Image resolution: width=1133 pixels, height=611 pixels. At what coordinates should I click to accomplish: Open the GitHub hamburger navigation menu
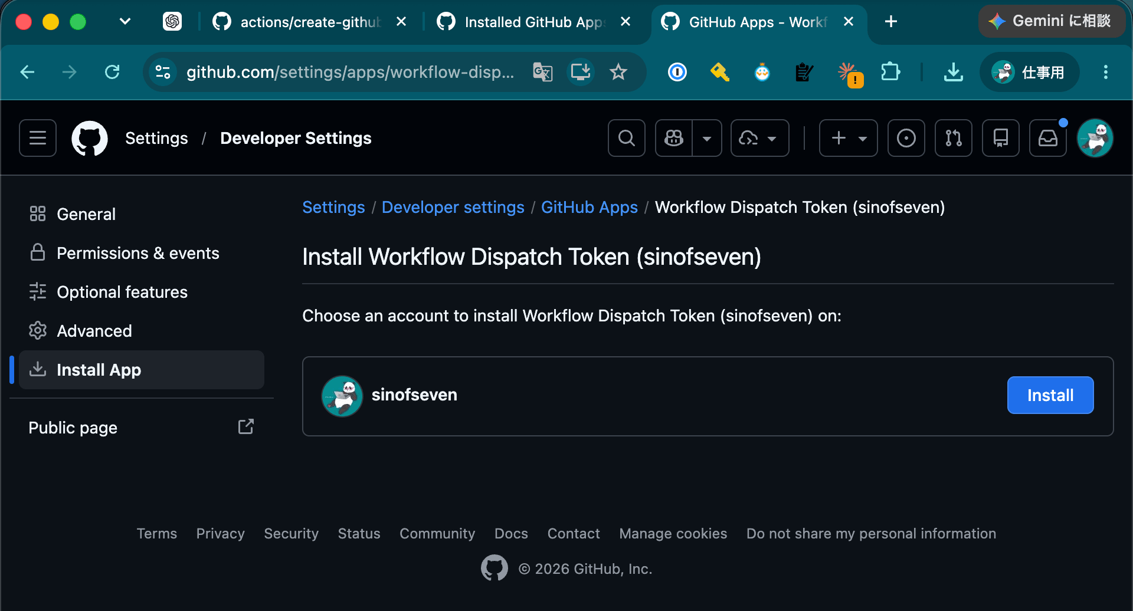(x=38, y=138)
